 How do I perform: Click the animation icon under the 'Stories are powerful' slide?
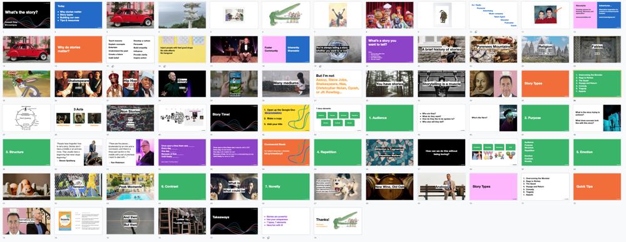[269, 238]
